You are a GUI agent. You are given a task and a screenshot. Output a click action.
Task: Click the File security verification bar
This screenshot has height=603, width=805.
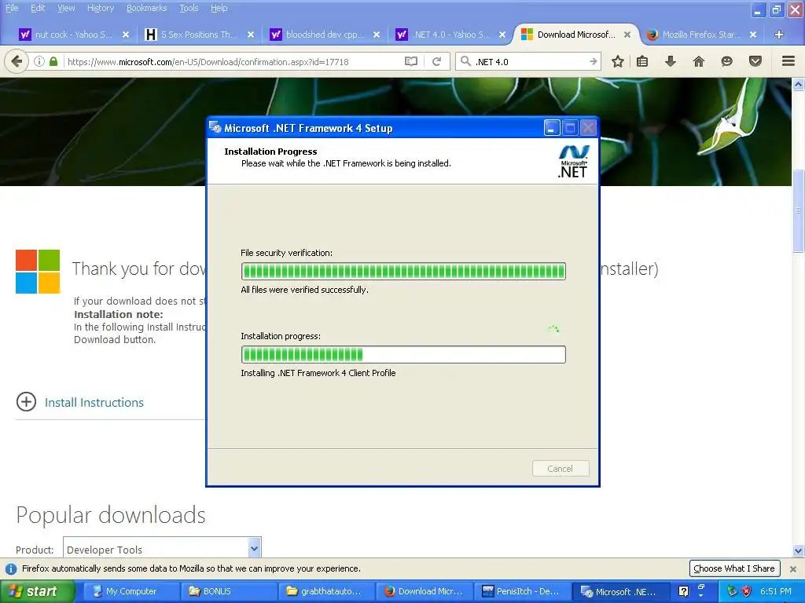tap(403, 271)
